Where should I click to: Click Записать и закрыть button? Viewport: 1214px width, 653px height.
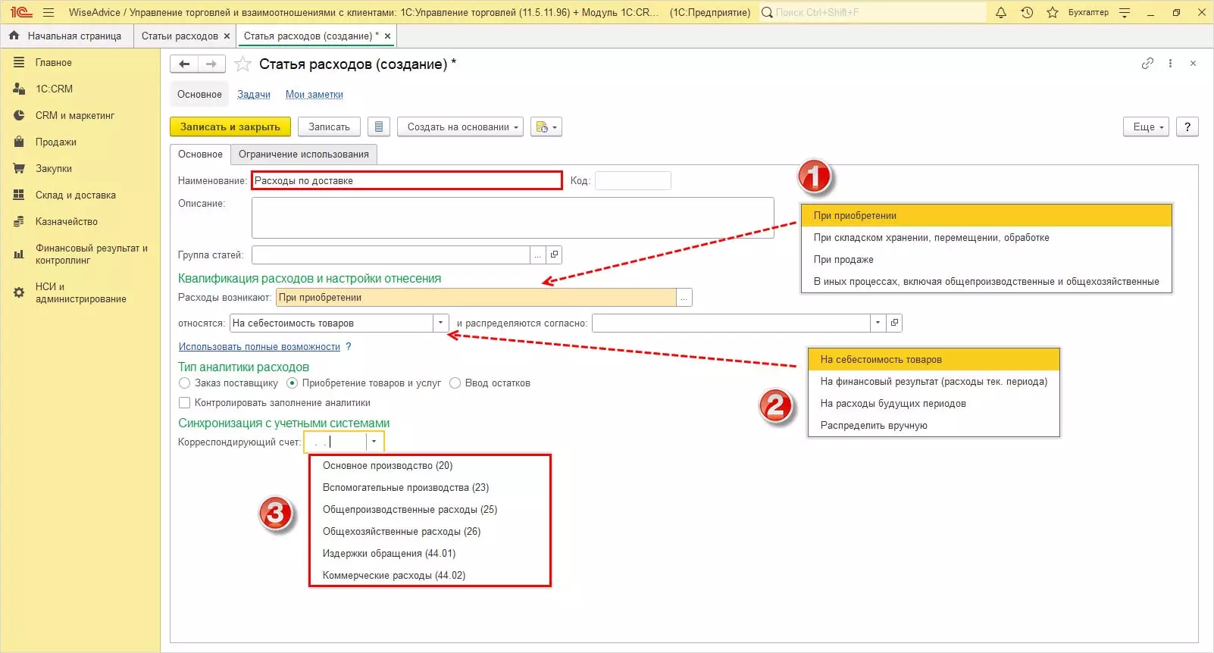coord(230,127)
